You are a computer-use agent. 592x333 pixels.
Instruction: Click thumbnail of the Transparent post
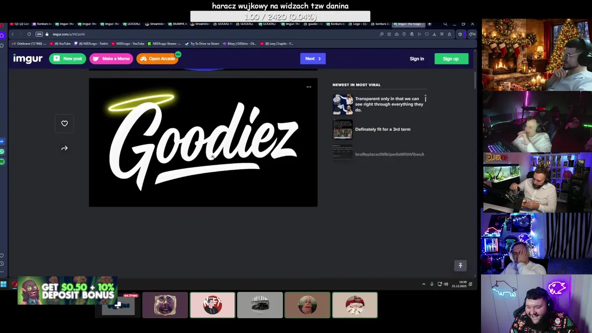(343, 104)
